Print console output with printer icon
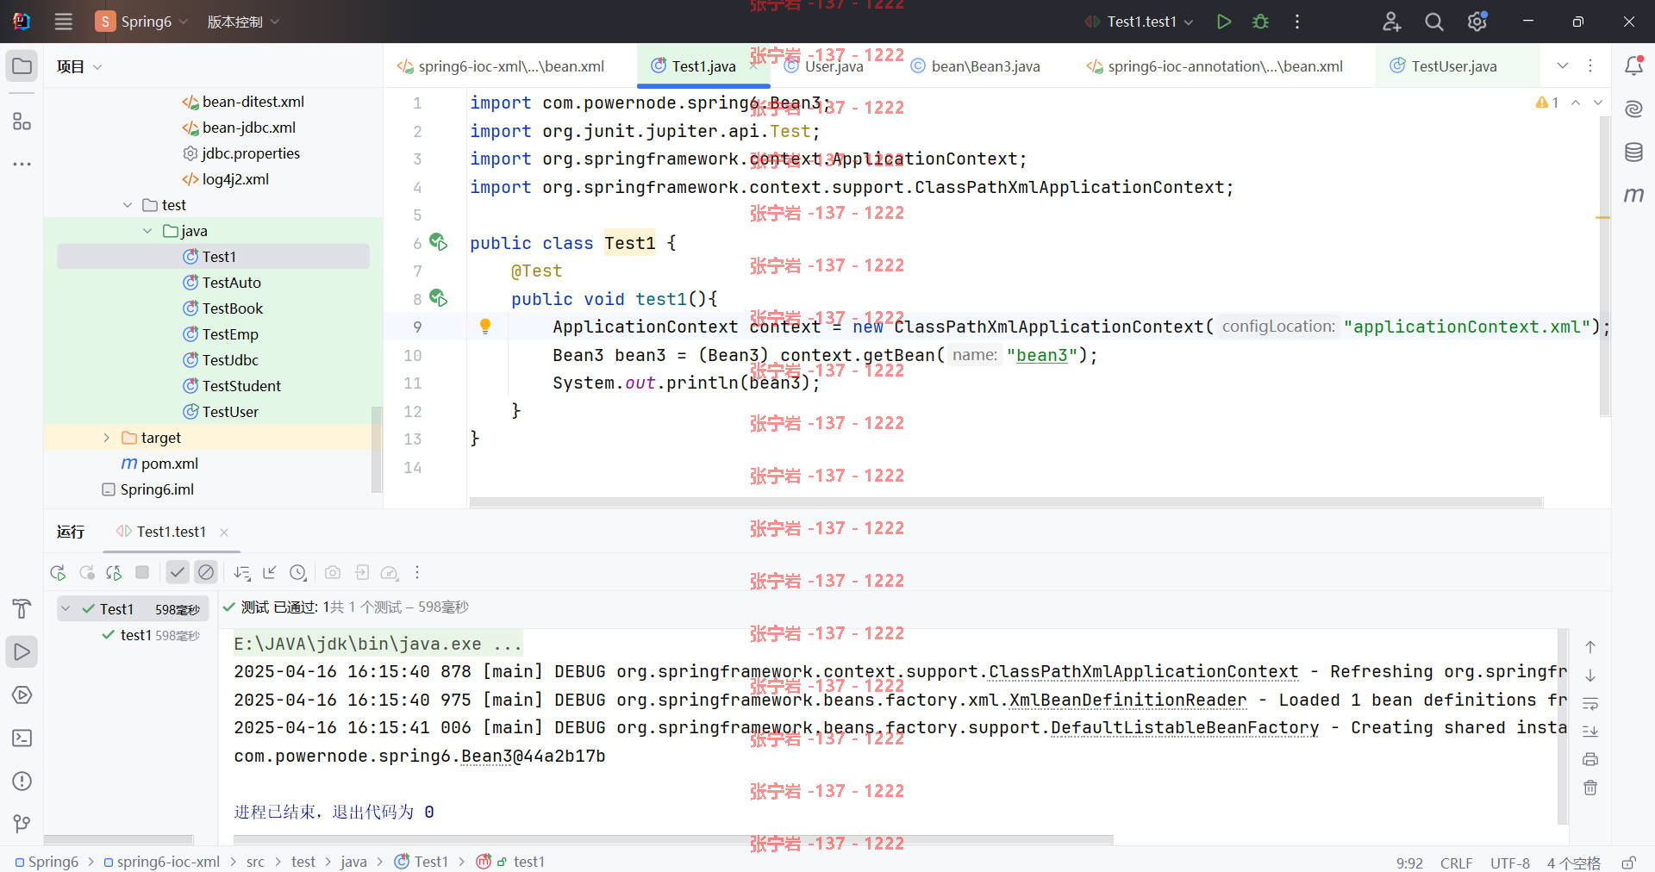Screen dimensions: 1655x872 (1590, 759)
